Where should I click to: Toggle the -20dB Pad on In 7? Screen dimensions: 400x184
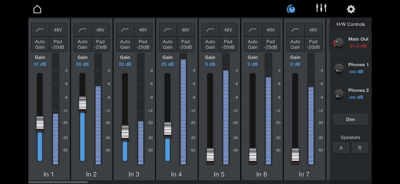coord(313,44)
